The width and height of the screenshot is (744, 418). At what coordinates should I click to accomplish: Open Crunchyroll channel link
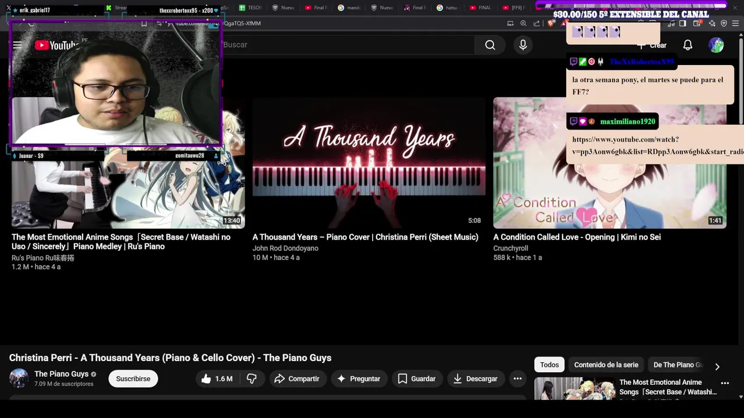point(510,248)
